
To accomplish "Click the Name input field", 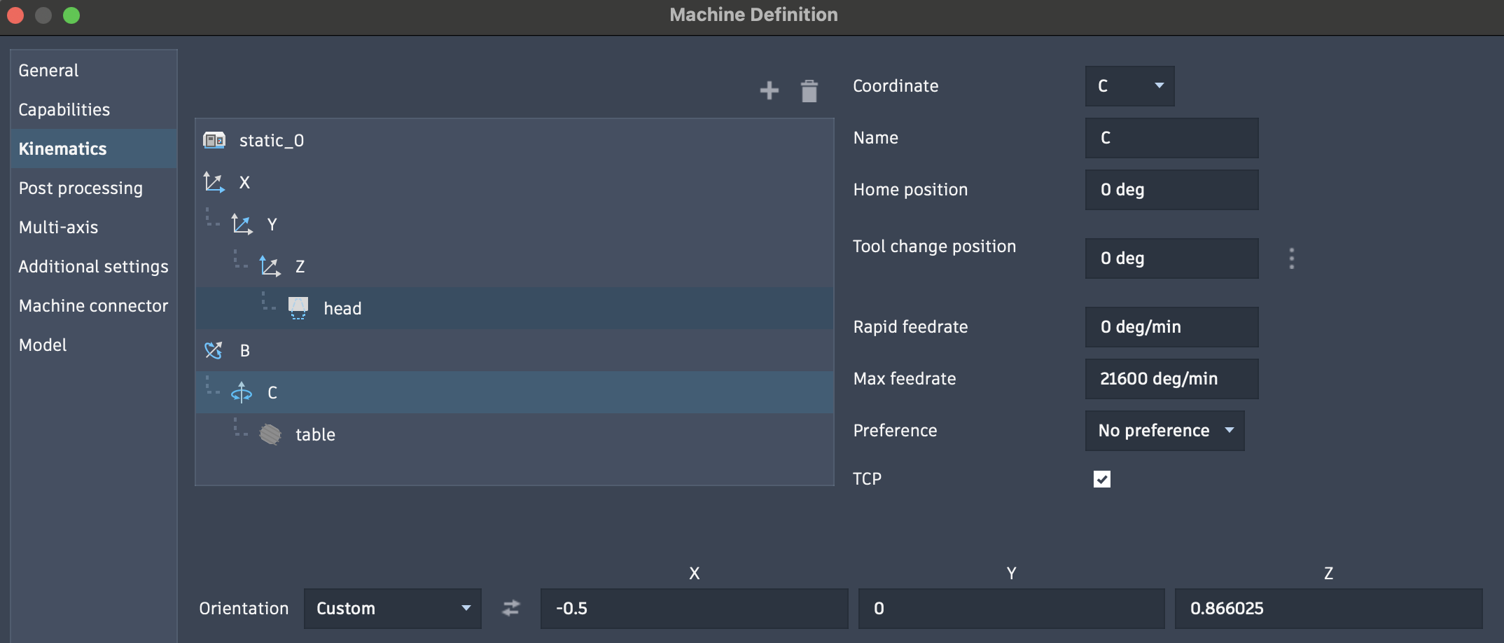I will click(x=1171, y=138).
